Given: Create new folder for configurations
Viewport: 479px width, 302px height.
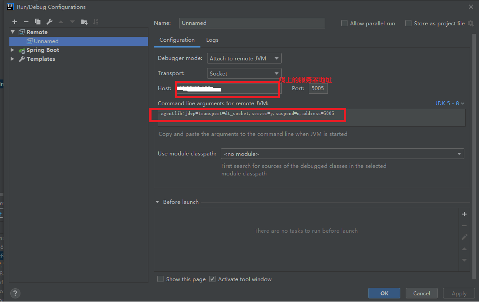Looking at the screenshot, I should tap(84, 22).
